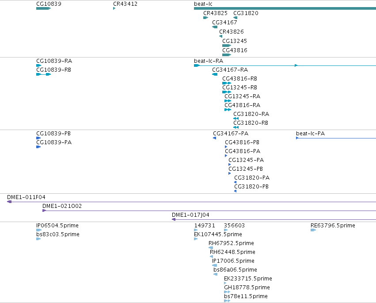This screenshot has width=376, height=303.
Task: Select the CG13245-PB protein feature
Action: [229, 173]
